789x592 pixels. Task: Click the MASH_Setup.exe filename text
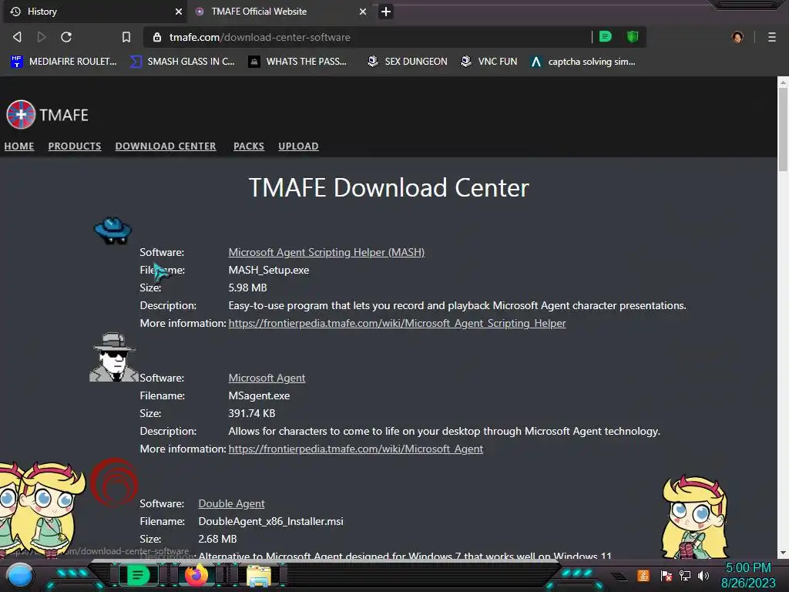269,271
